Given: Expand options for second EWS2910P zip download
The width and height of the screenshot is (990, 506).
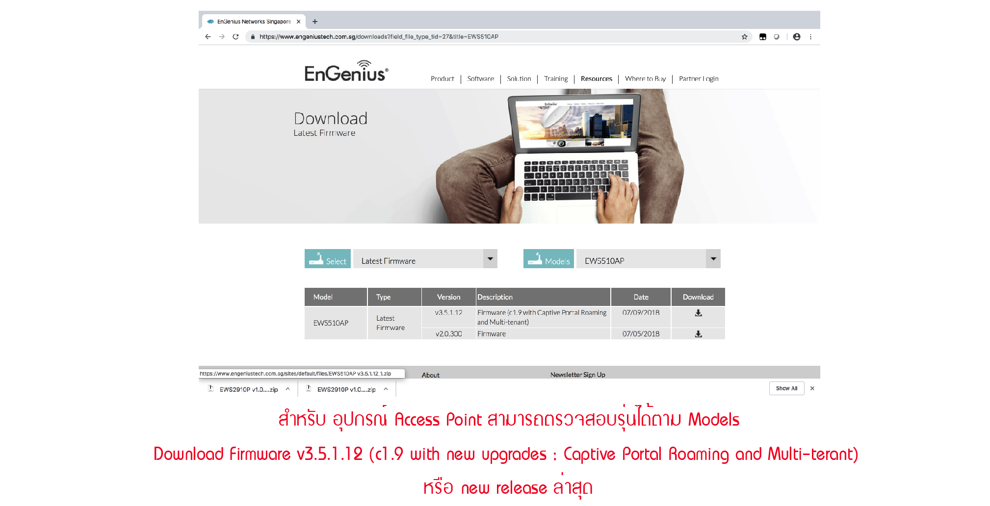Looking at the screenshot, I should 386,389.
